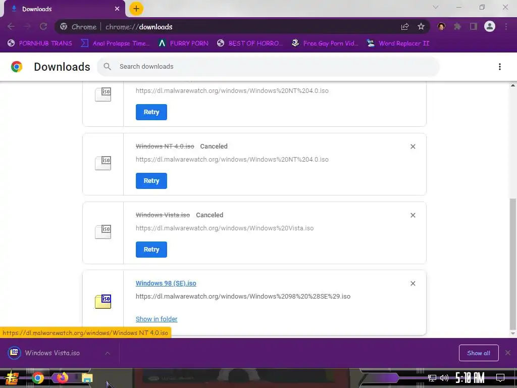Viewport: 517px width, 388px height.
Task: Open the Windows 98 (SE).iso file link
Action: [x=166, y=283]
